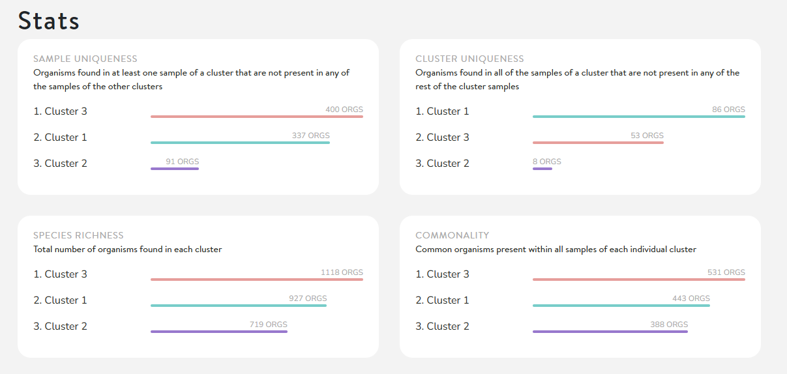Image resolution: width=787 pixels, height=374 pixels.
Task: Click the Cluster 3 bar in Sample Uniqueness
Action: (x=256, y=117)
